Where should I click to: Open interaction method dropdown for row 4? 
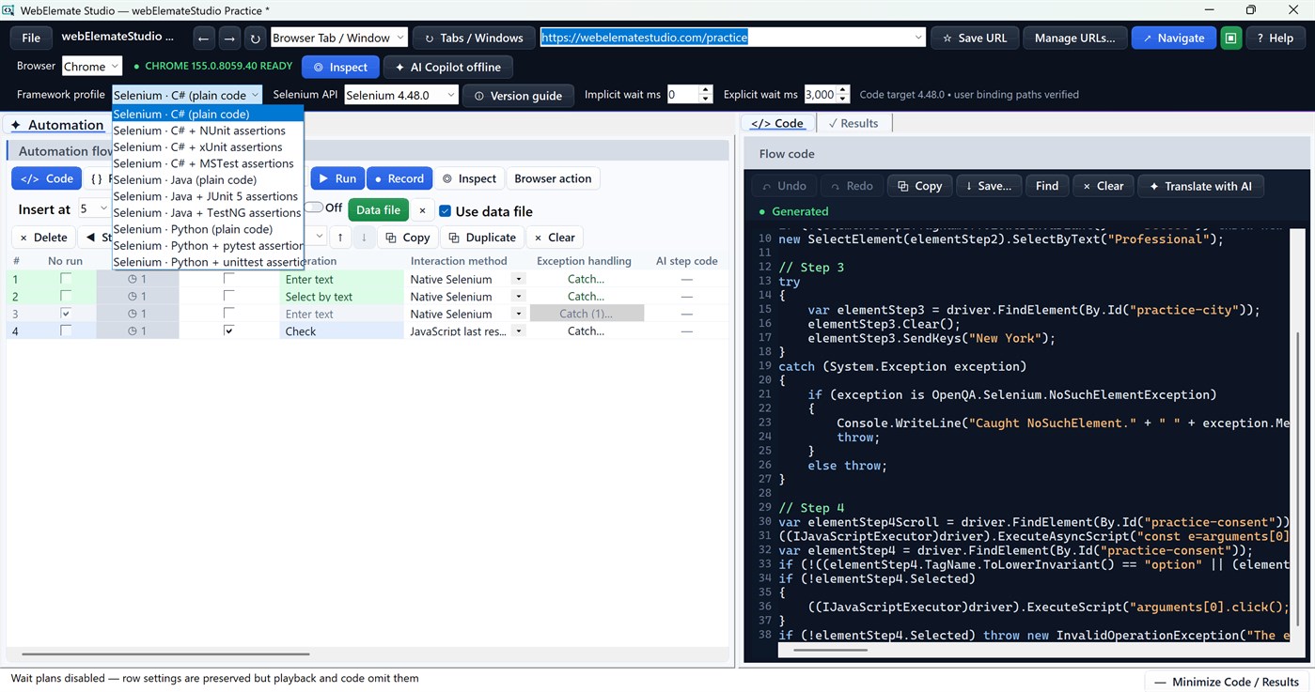click(518, 331)
